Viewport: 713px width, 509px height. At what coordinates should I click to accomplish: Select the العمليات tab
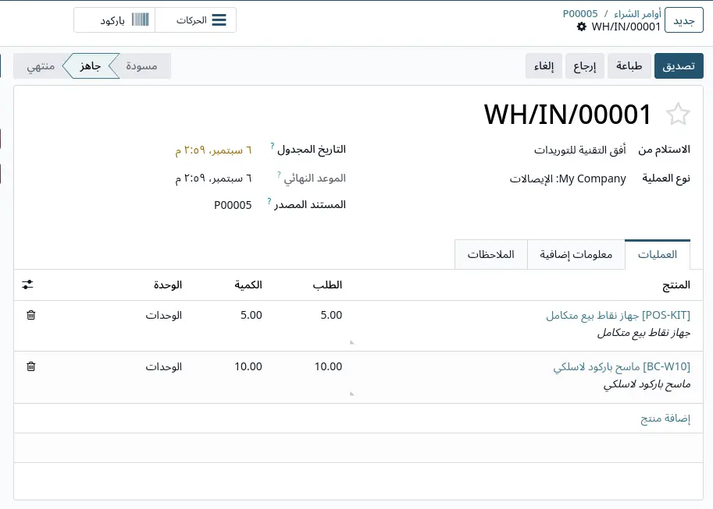(658, 255)
